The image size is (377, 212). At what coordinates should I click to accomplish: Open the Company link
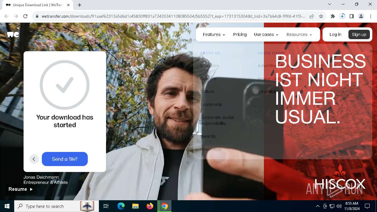(x=210, y=66)
